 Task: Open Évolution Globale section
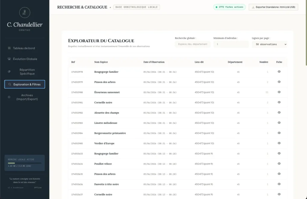pos(25,59)
